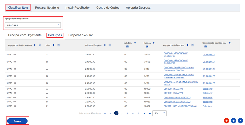Open filter icon for Nível column

(x=59, y=45)
